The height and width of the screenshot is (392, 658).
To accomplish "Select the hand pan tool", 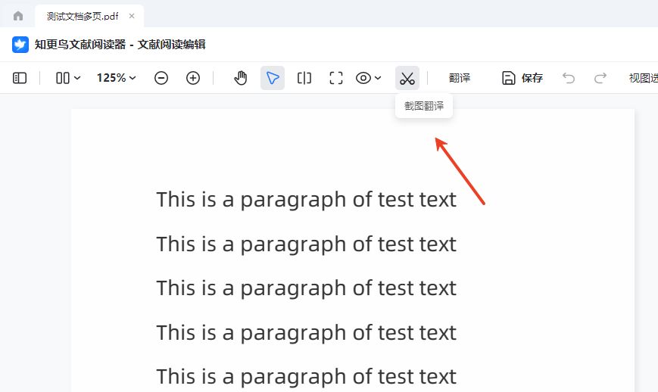I will point(241,78).
